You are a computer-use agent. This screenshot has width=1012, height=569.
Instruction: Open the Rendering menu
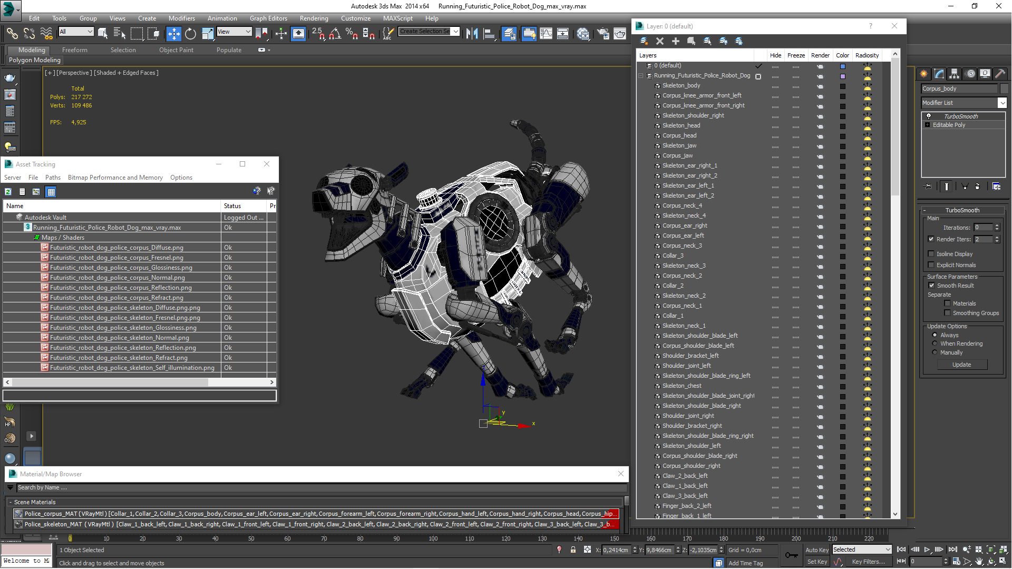pos(314,18)
